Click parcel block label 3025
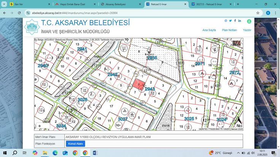The width and height of the screenshot is (280, 157). [189, 119]
